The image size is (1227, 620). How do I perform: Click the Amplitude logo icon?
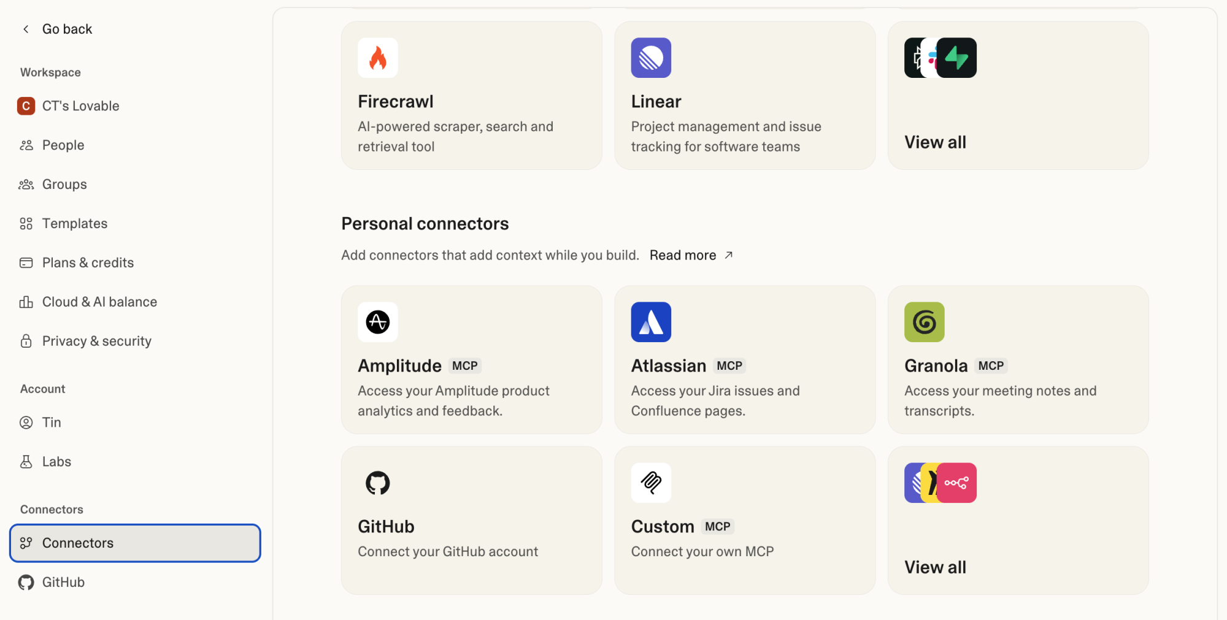click(x=378, y=322)
